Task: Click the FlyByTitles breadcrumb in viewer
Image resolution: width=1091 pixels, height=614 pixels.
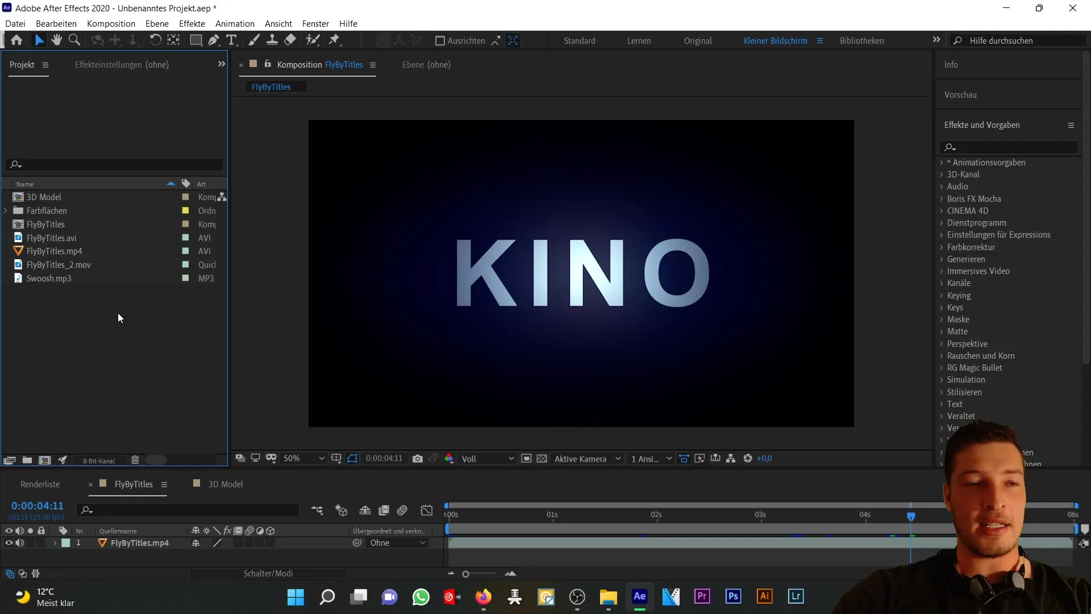Action: click(x=271, y=87)
